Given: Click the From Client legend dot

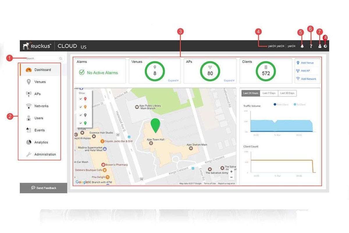Looking at the screenshot, I should coord(275,104).
